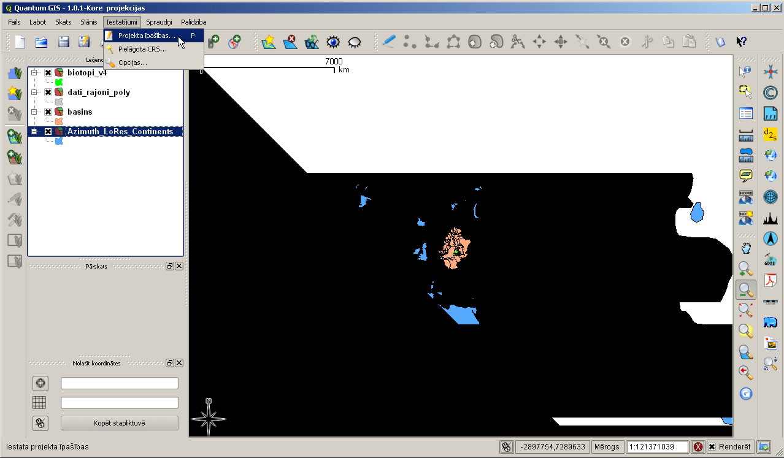The height and width of the screenshot is (458, 784).
Task: Choose Projekta īpašības menu entry
Action: (x=153, y=36)
